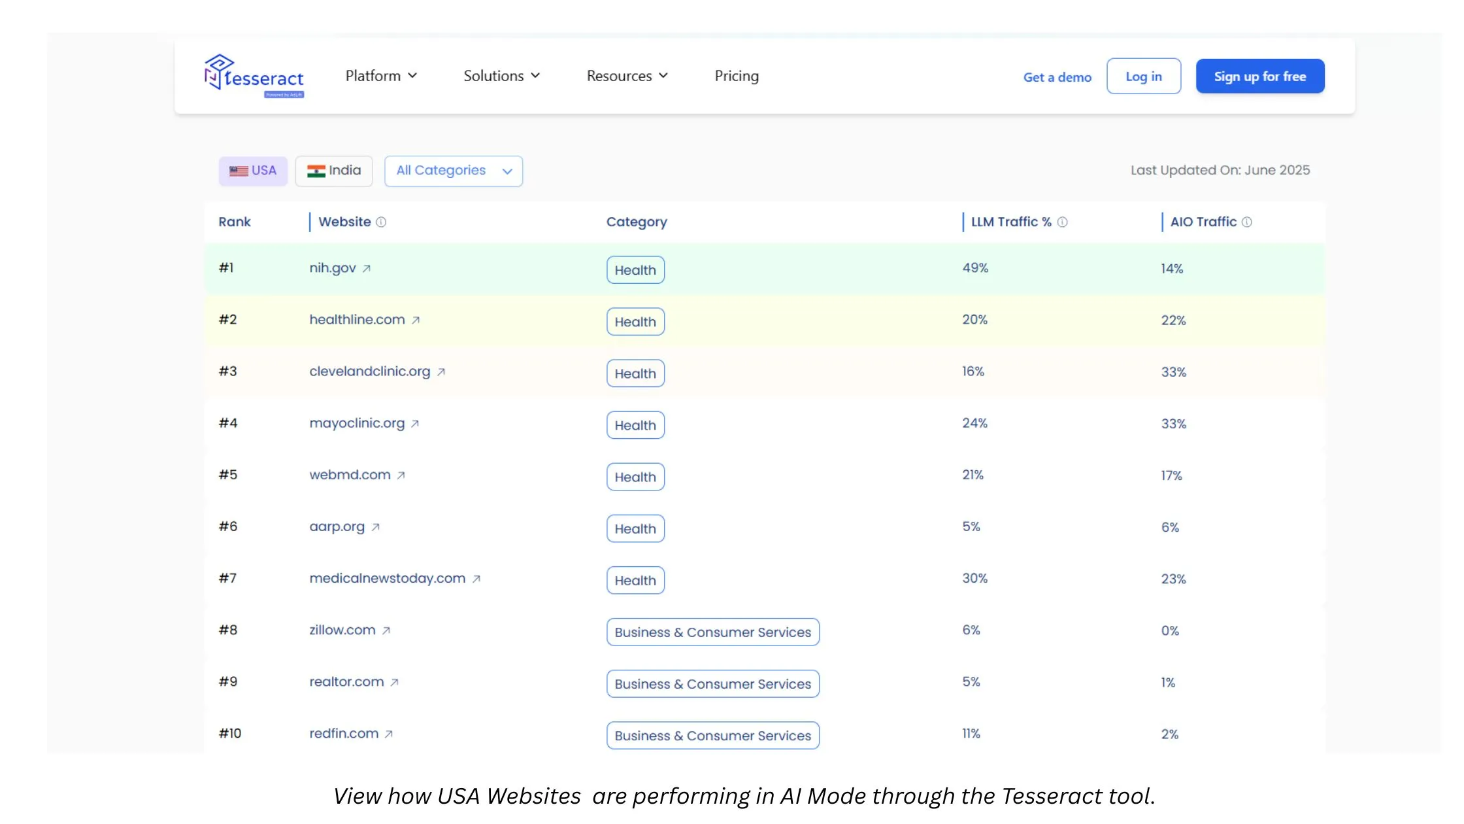Open the mayoclinic.org website link
The height and width of the screenshot is (824, 1464).
coord(357,423)
